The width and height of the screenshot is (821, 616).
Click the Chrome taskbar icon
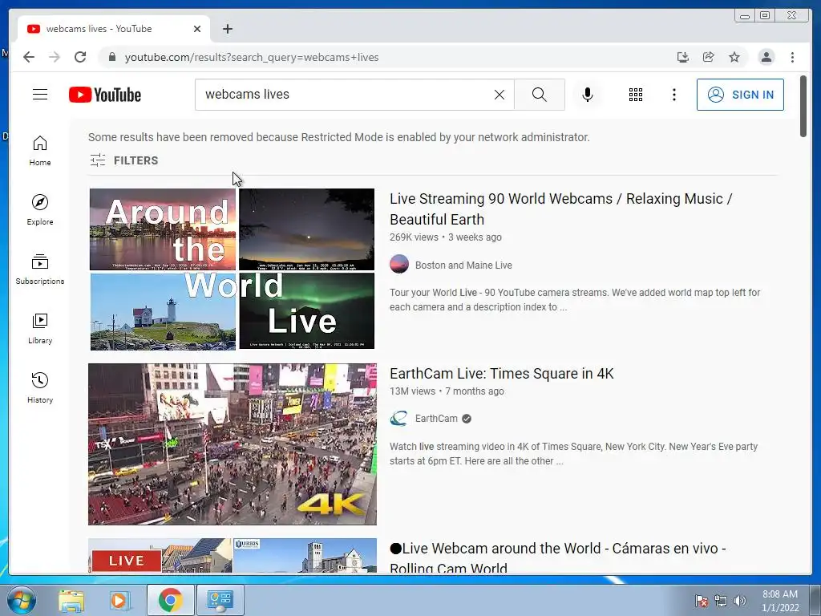pos(170,600)
